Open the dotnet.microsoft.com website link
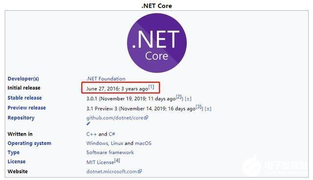The width and height of the screenshot is (313, 180). 112,171
